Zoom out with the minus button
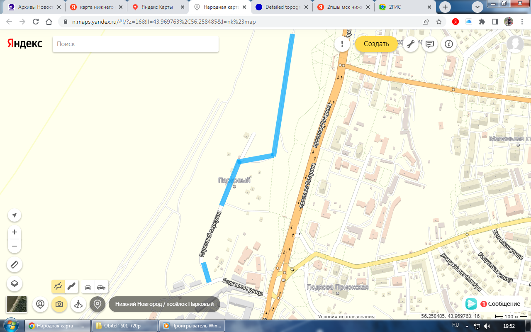 (15, 246)
